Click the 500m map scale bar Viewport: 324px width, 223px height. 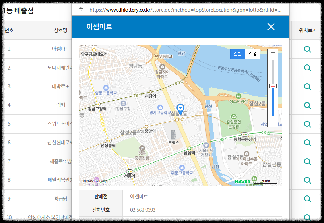[x=266, y=181]
